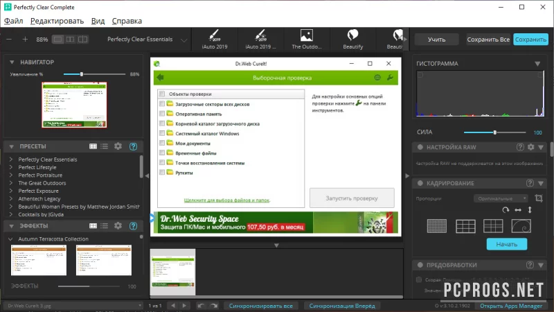Viewport: 554px width, 312px height.
Task: Apply the iAuto 2019 preset
Action: pos(215,40)
